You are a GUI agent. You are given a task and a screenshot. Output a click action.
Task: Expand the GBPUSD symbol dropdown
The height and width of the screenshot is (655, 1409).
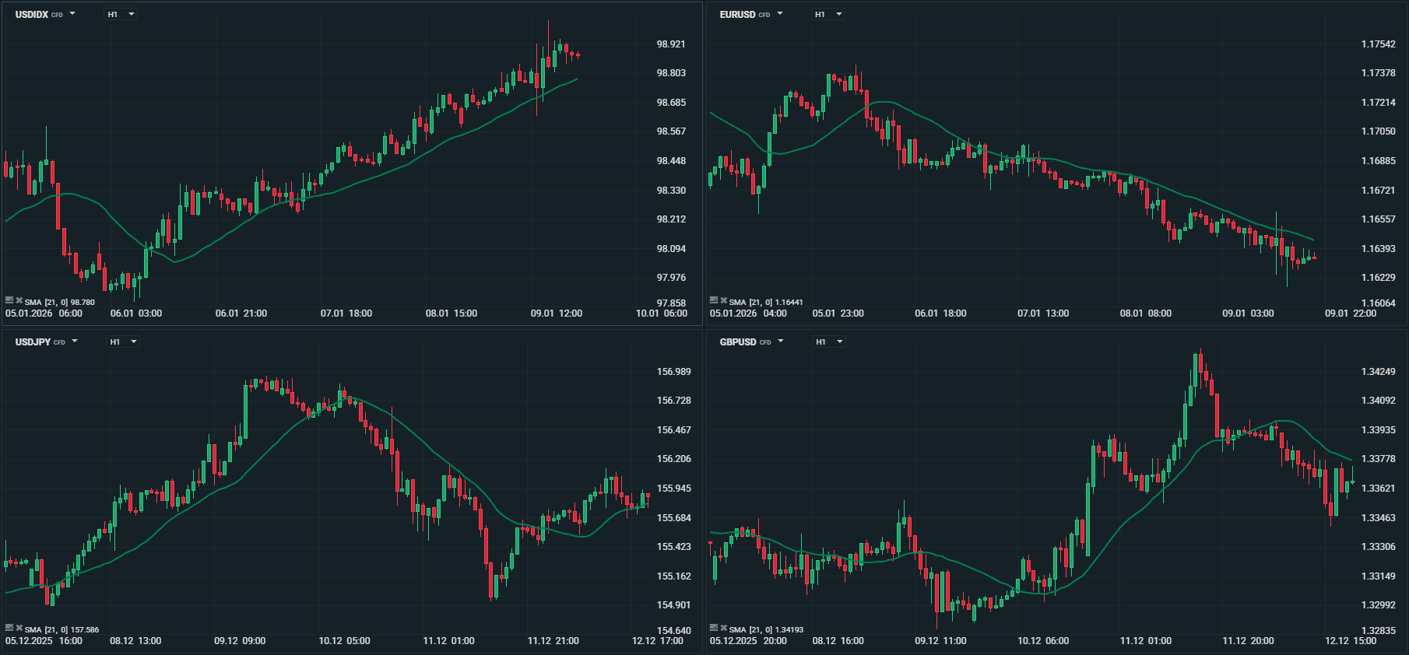780,342
